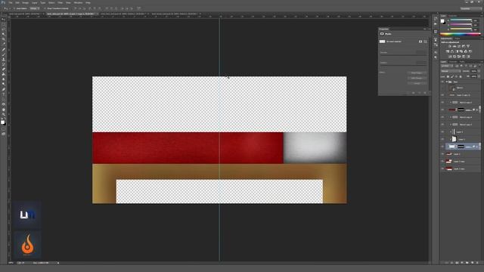Create a new layer from Layers panel footer
This screenshot has height=272, width=484.
(x=472, y=263)
